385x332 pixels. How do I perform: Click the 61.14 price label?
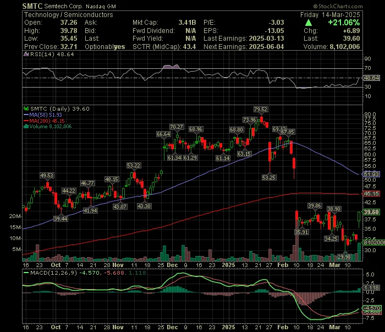(x=223, y=158)
